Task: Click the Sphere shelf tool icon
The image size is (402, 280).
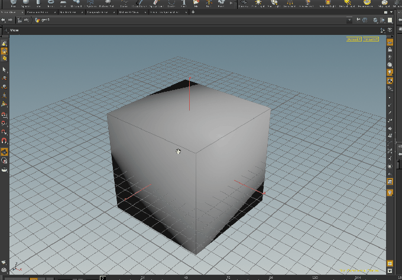Action: (27, 3)
